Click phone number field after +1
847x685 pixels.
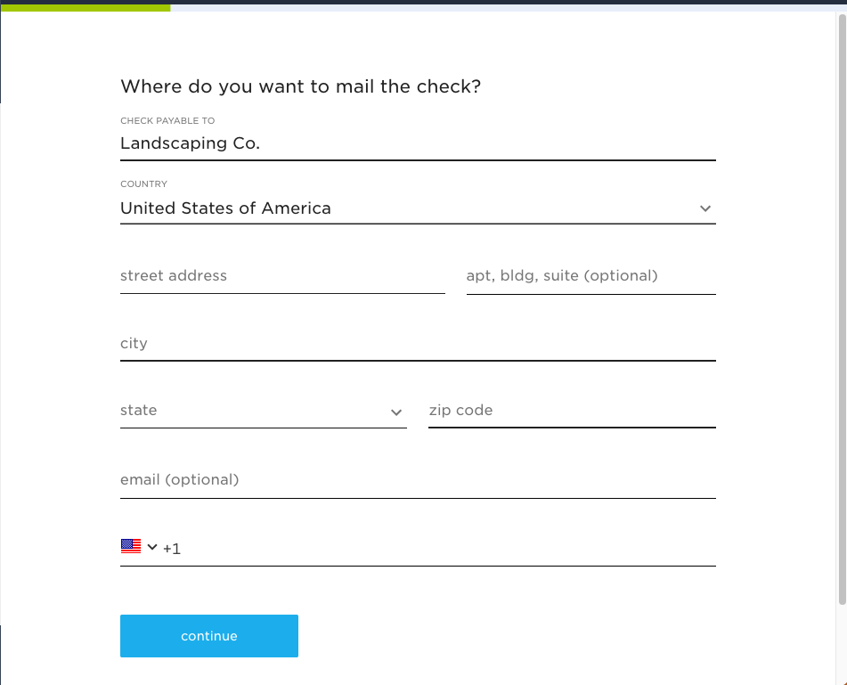(448, 549)
